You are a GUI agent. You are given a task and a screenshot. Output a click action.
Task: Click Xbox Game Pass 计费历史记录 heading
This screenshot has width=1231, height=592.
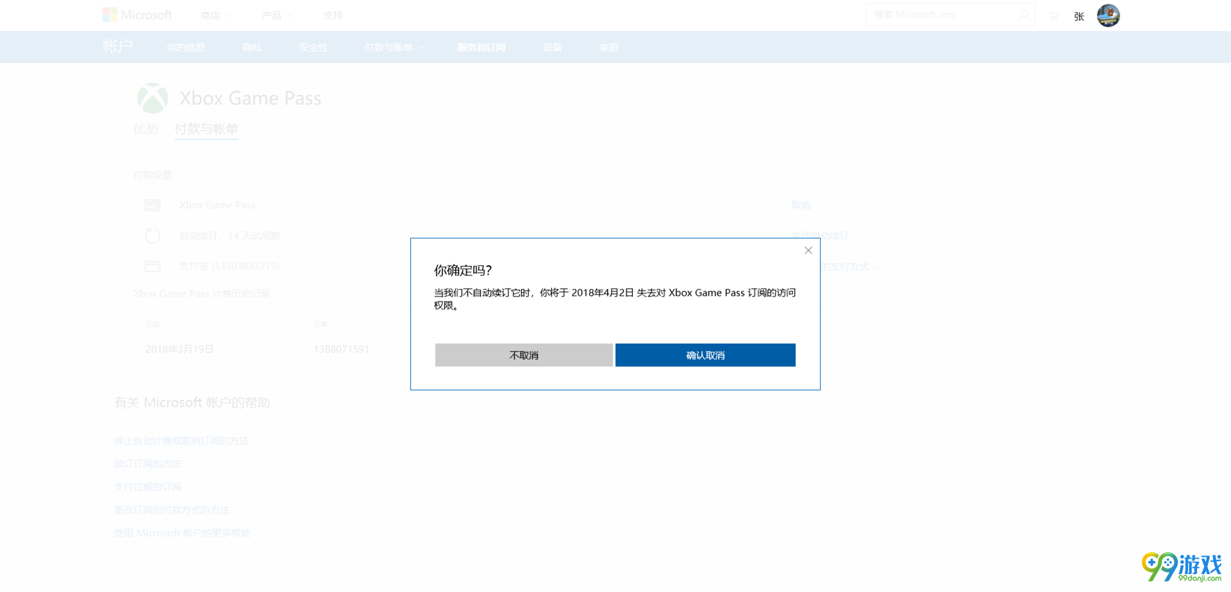[x=201, y=293]
